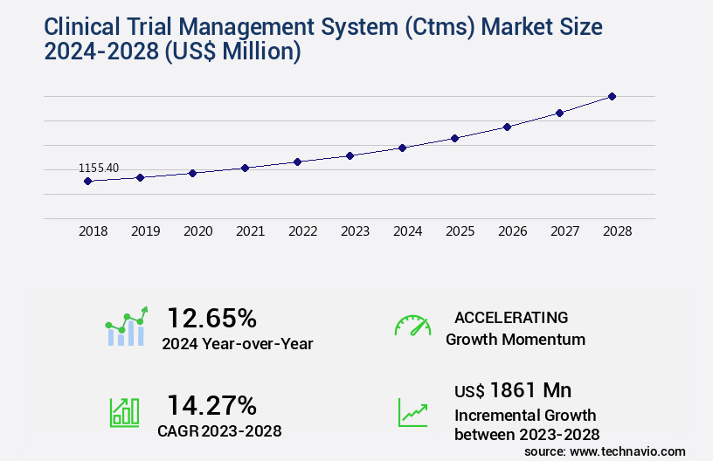
Task: Click the 2021 data point marker
Action: [x=245, y=168]
